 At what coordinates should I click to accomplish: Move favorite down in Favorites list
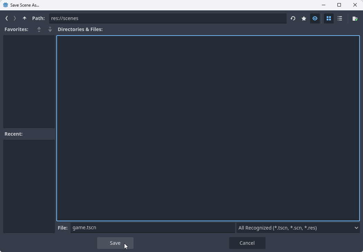[50, 29]
